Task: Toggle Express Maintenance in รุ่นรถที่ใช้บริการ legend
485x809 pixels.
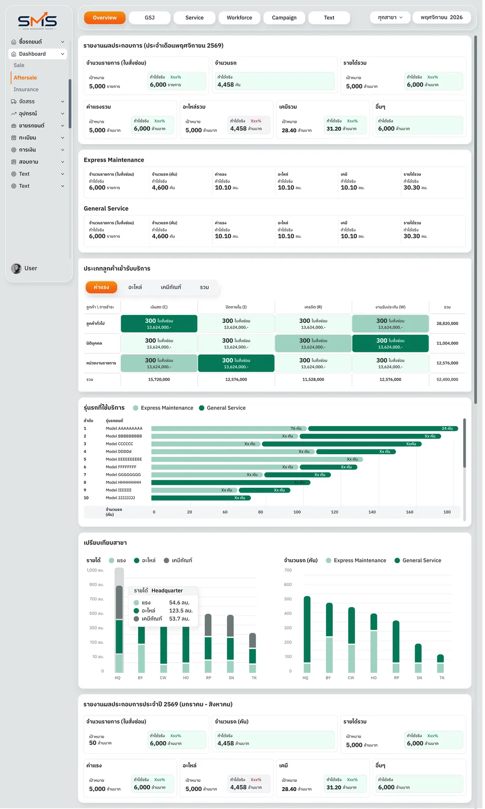Action: pyautogui.click(x=163, y=408)
